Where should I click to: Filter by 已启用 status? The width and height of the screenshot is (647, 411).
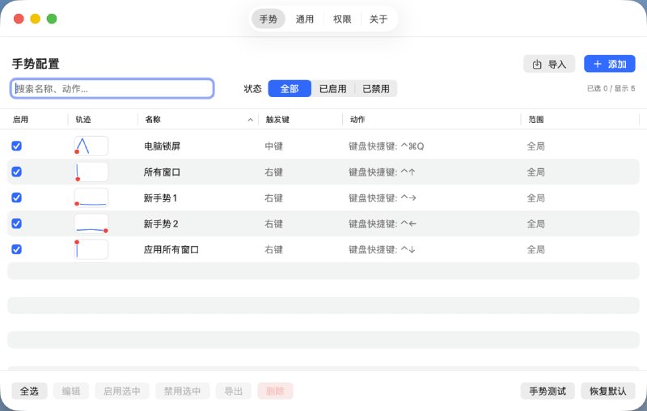click(332, 89)
